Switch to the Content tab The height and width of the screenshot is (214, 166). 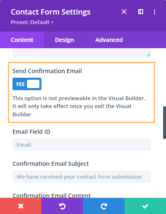[x=22, y=40]
